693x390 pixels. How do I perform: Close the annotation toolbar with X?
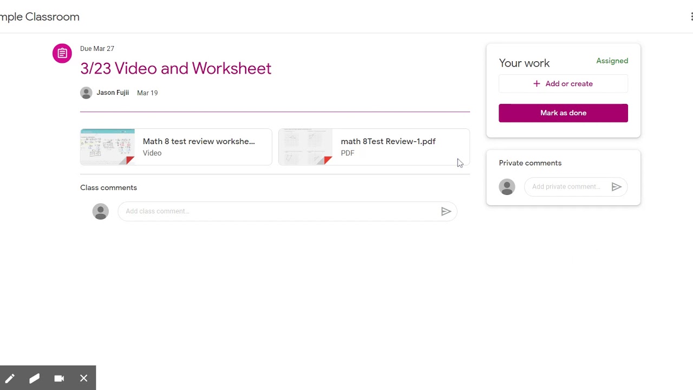point(83,378)
